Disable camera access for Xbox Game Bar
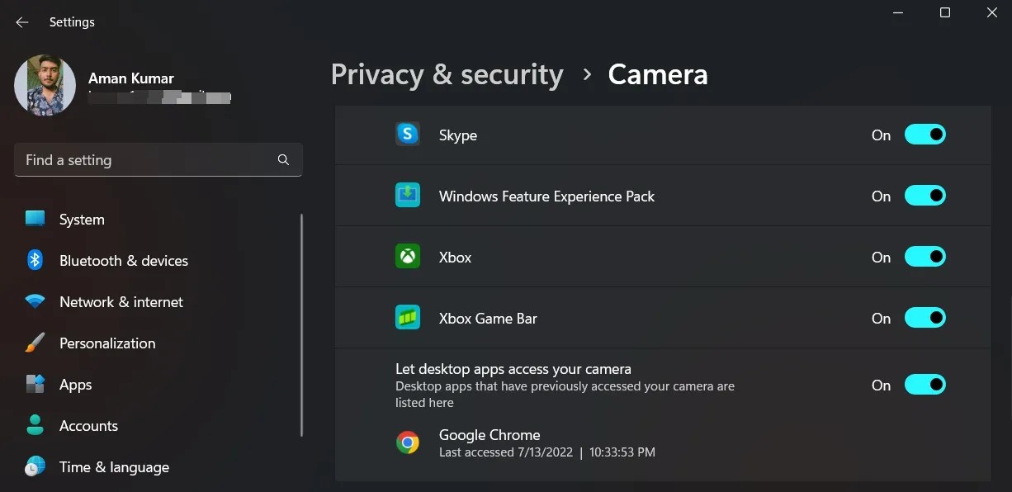The image size is (1012, 492). point(925,317)
